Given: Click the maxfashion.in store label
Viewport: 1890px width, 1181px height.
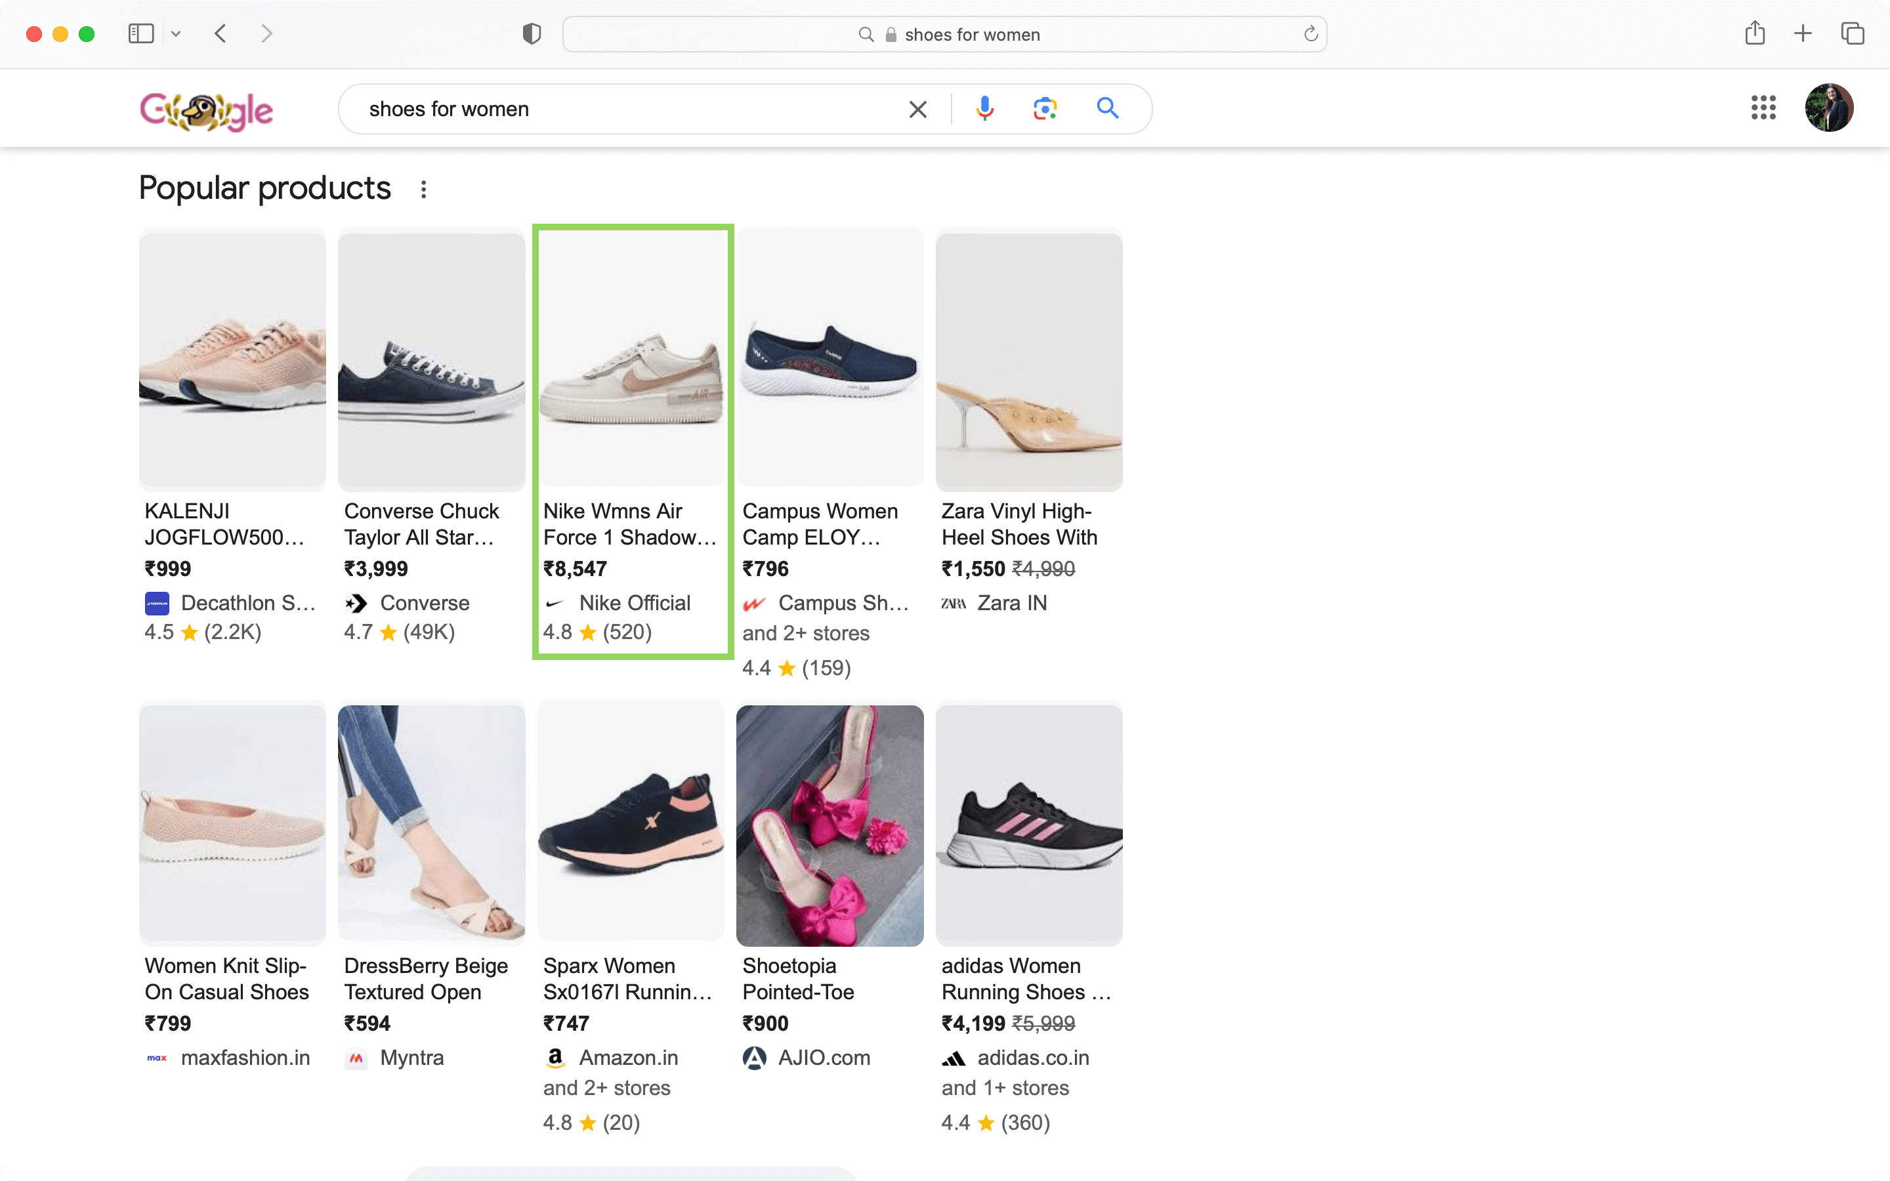Looking at the screenshot, I should 245,1058.
